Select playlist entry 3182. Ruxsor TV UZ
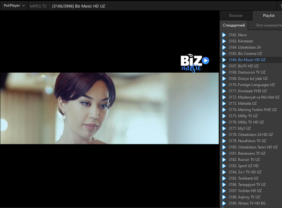The width and height of the screenshot is (282, 208). [x=251, y=160]
